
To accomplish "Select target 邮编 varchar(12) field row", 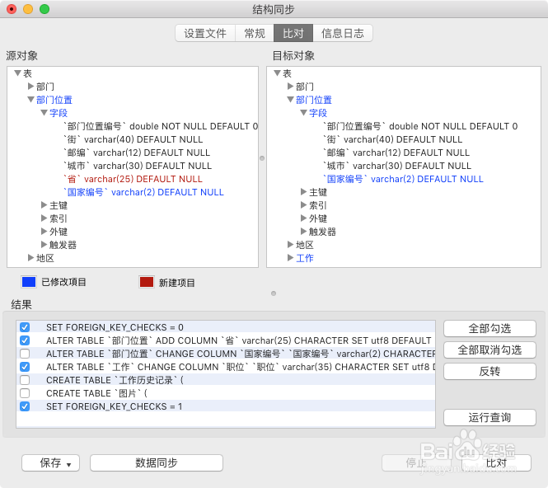I will [x=396, y=152].
